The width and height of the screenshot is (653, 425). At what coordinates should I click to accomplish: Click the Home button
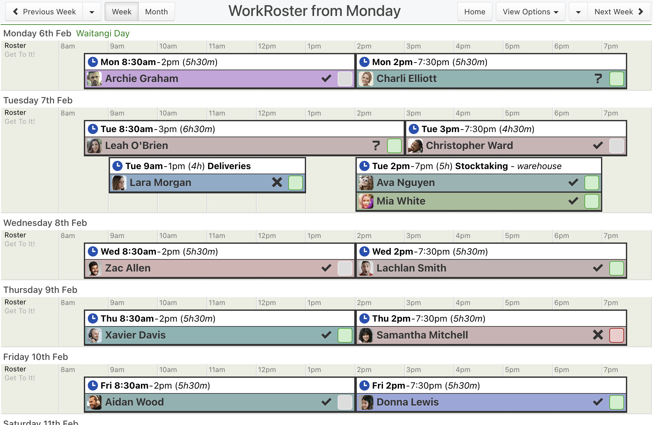475,12
